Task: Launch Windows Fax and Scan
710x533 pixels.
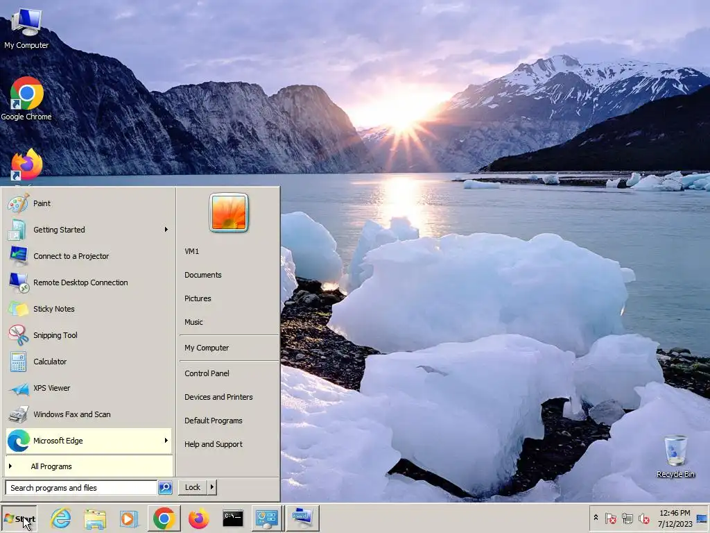Action: point(89,414)
